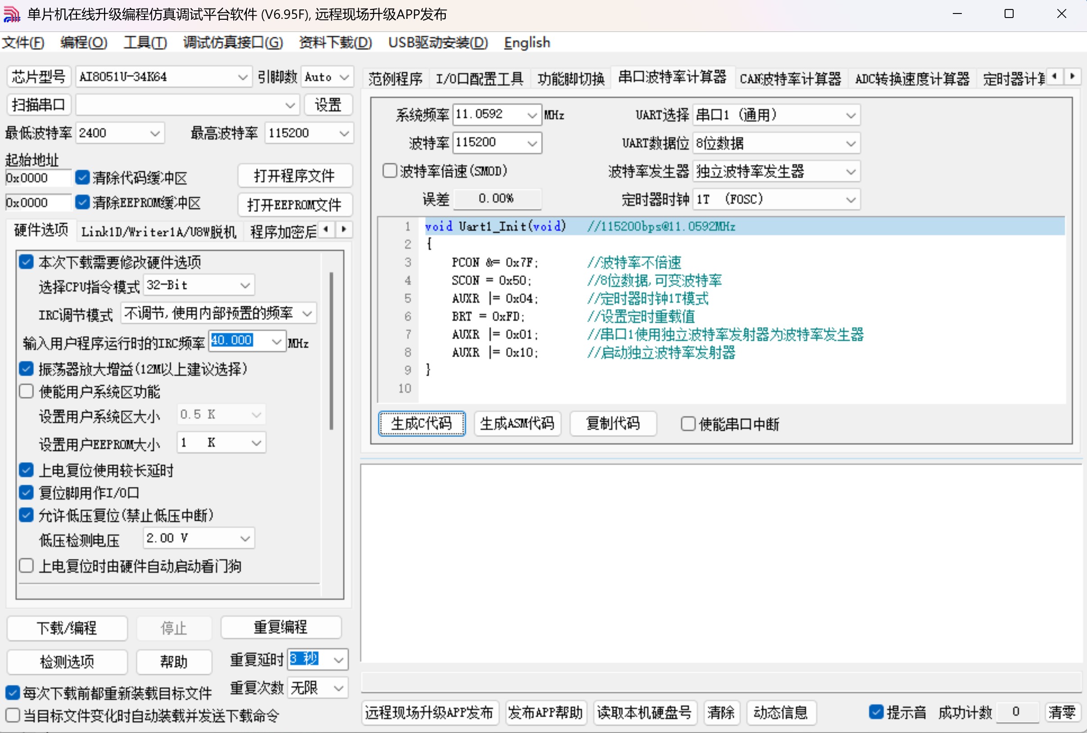Uncheck 本次下载需要修改硬件选项

[26, 262]
